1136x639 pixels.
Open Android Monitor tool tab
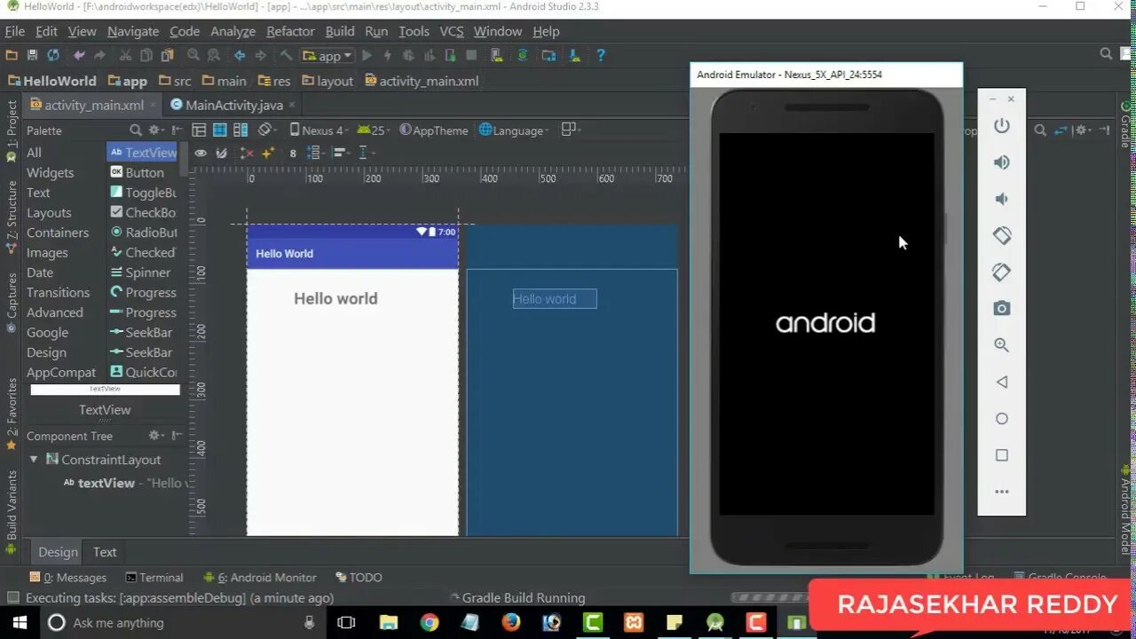pos(260,578)
